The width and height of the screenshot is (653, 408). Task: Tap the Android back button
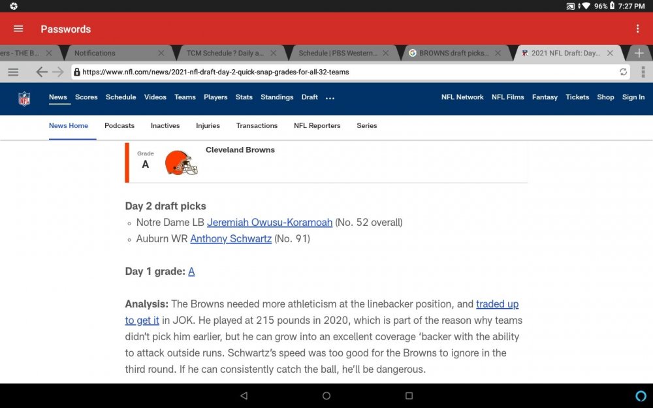[244, 396]
